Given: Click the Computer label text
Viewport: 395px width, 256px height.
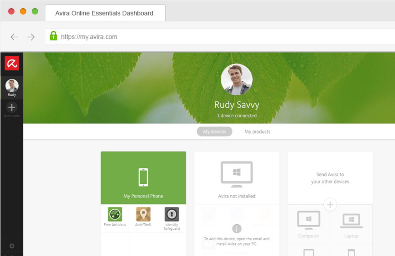Looking at the screenshot, I should coord(309,236).
